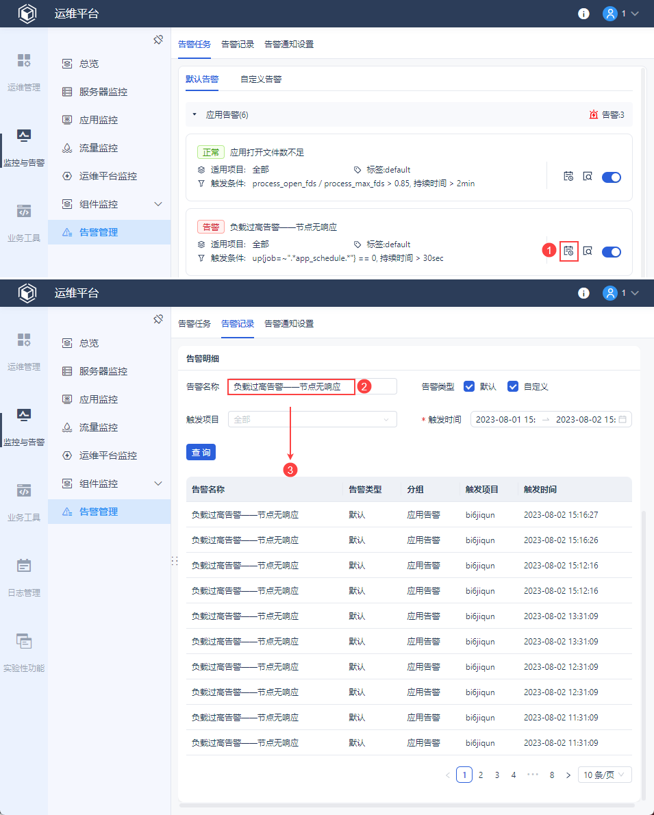The image size is (654, 815).
Task: Open user menu chevron on 告警任务 page
Action: [635, 14]
